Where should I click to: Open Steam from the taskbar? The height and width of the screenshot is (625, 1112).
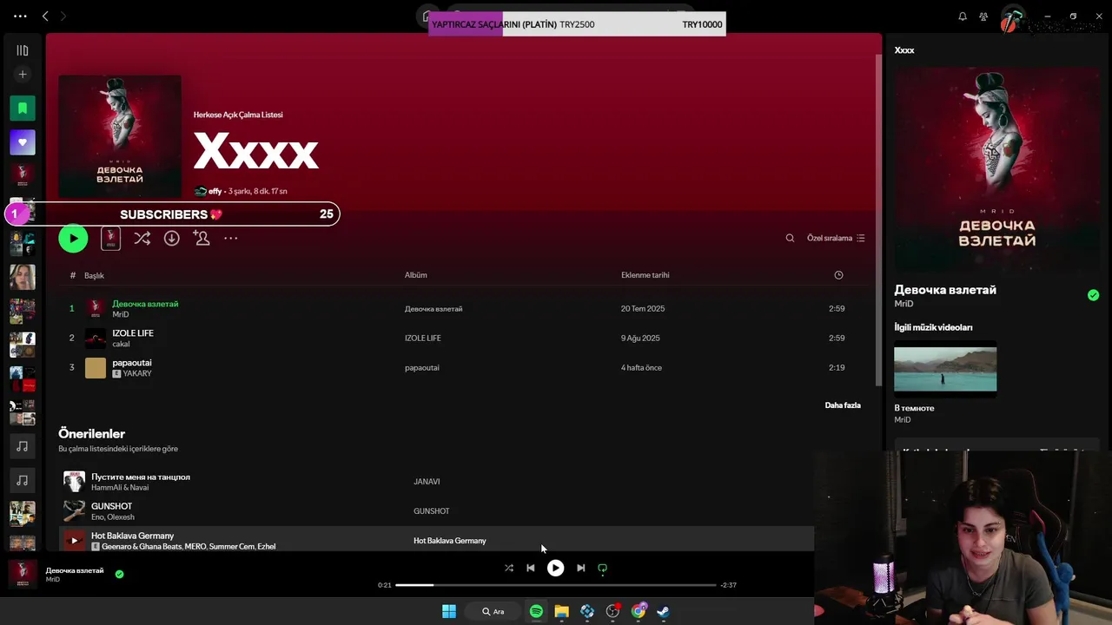tap(663, 611)
